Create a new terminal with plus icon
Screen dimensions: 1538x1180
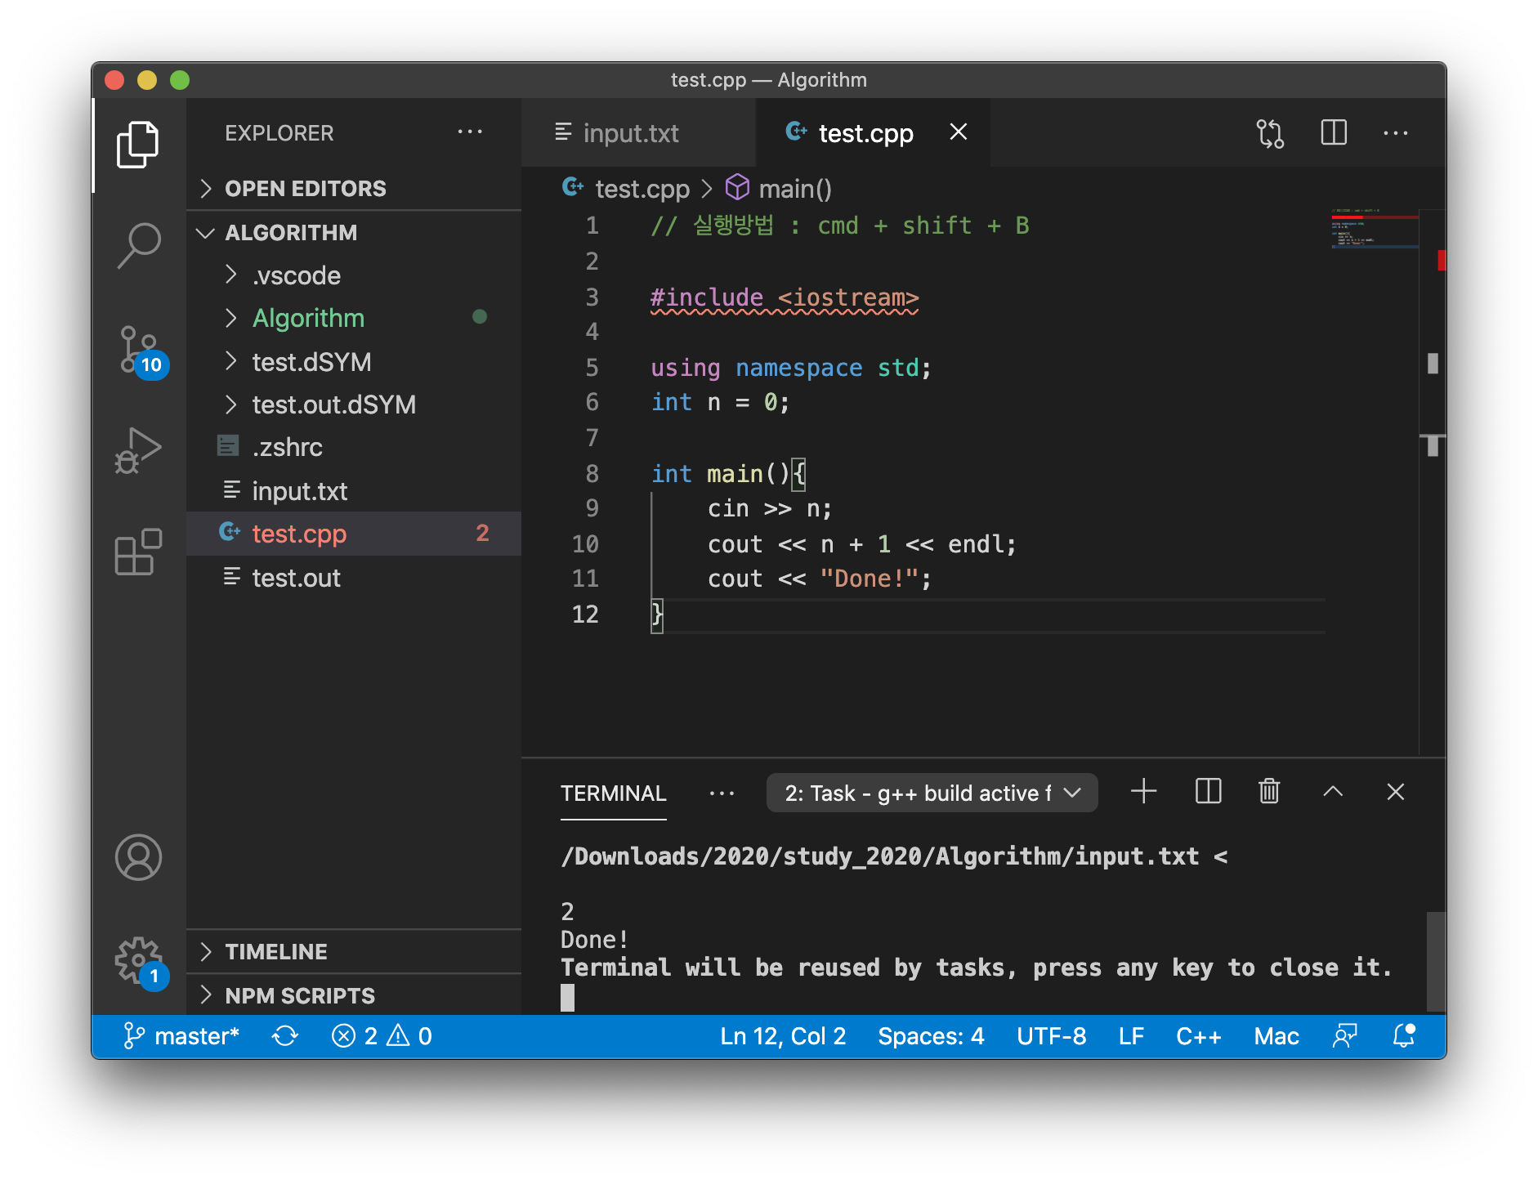(x=1143, y=791)
